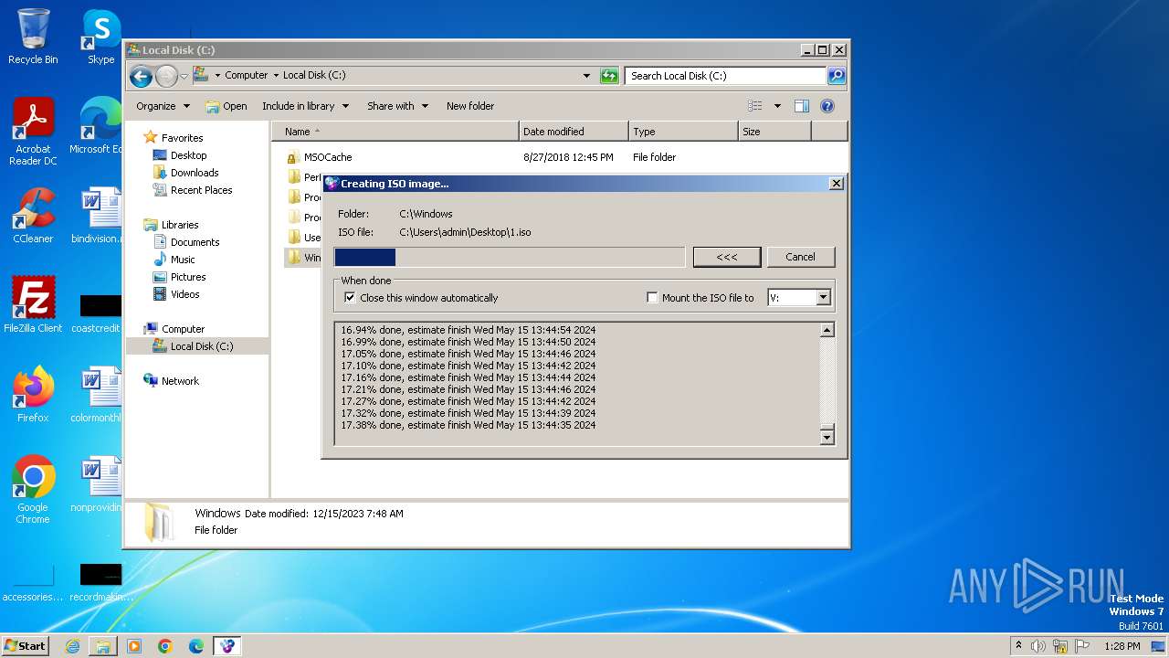Sort by Date modified column header
Viewport: 1169px width, 658px height.
click(574, 132)
